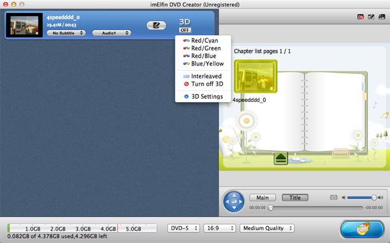
Task: Click the snapshot camera icon
Action: (333, 198)
